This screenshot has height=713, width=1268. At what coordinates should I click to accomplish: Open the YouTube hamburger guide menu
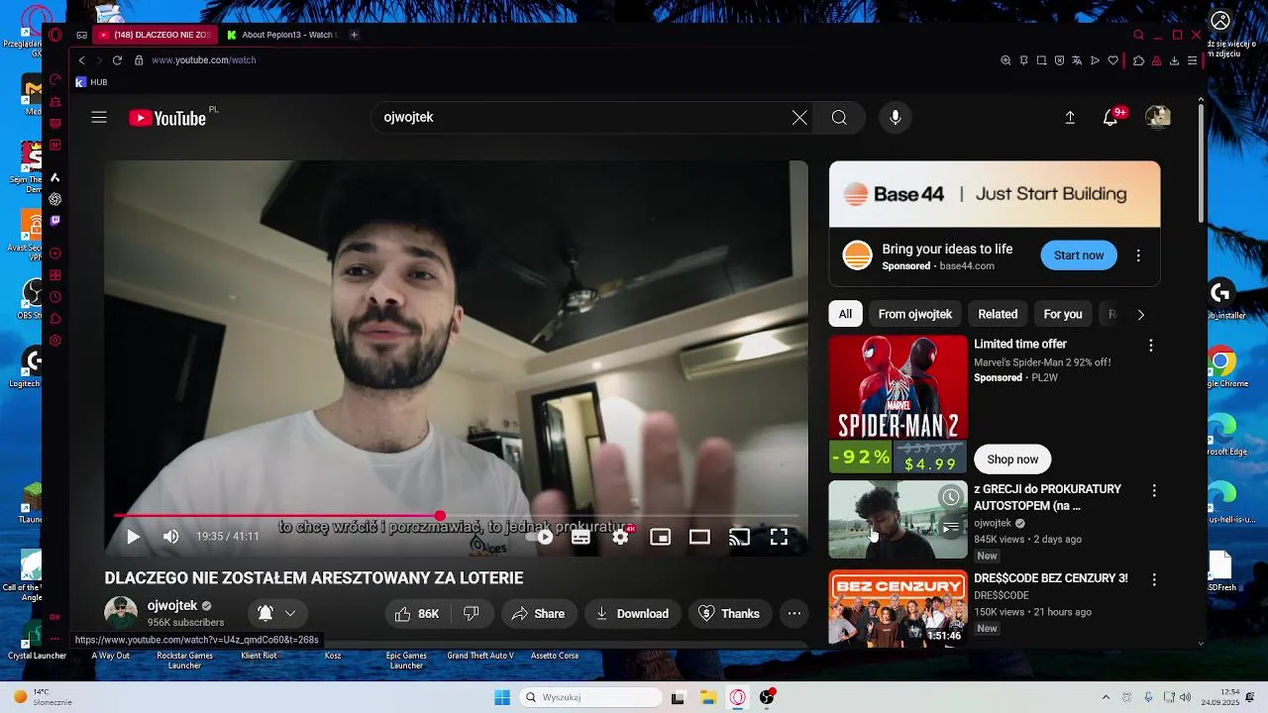click(99, 118)
